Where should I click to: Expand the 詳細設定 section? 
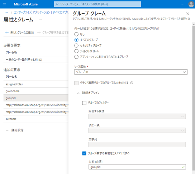[15, 130]
